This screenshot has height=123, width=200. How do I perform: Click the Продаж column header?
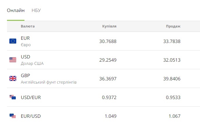(173, 26)
